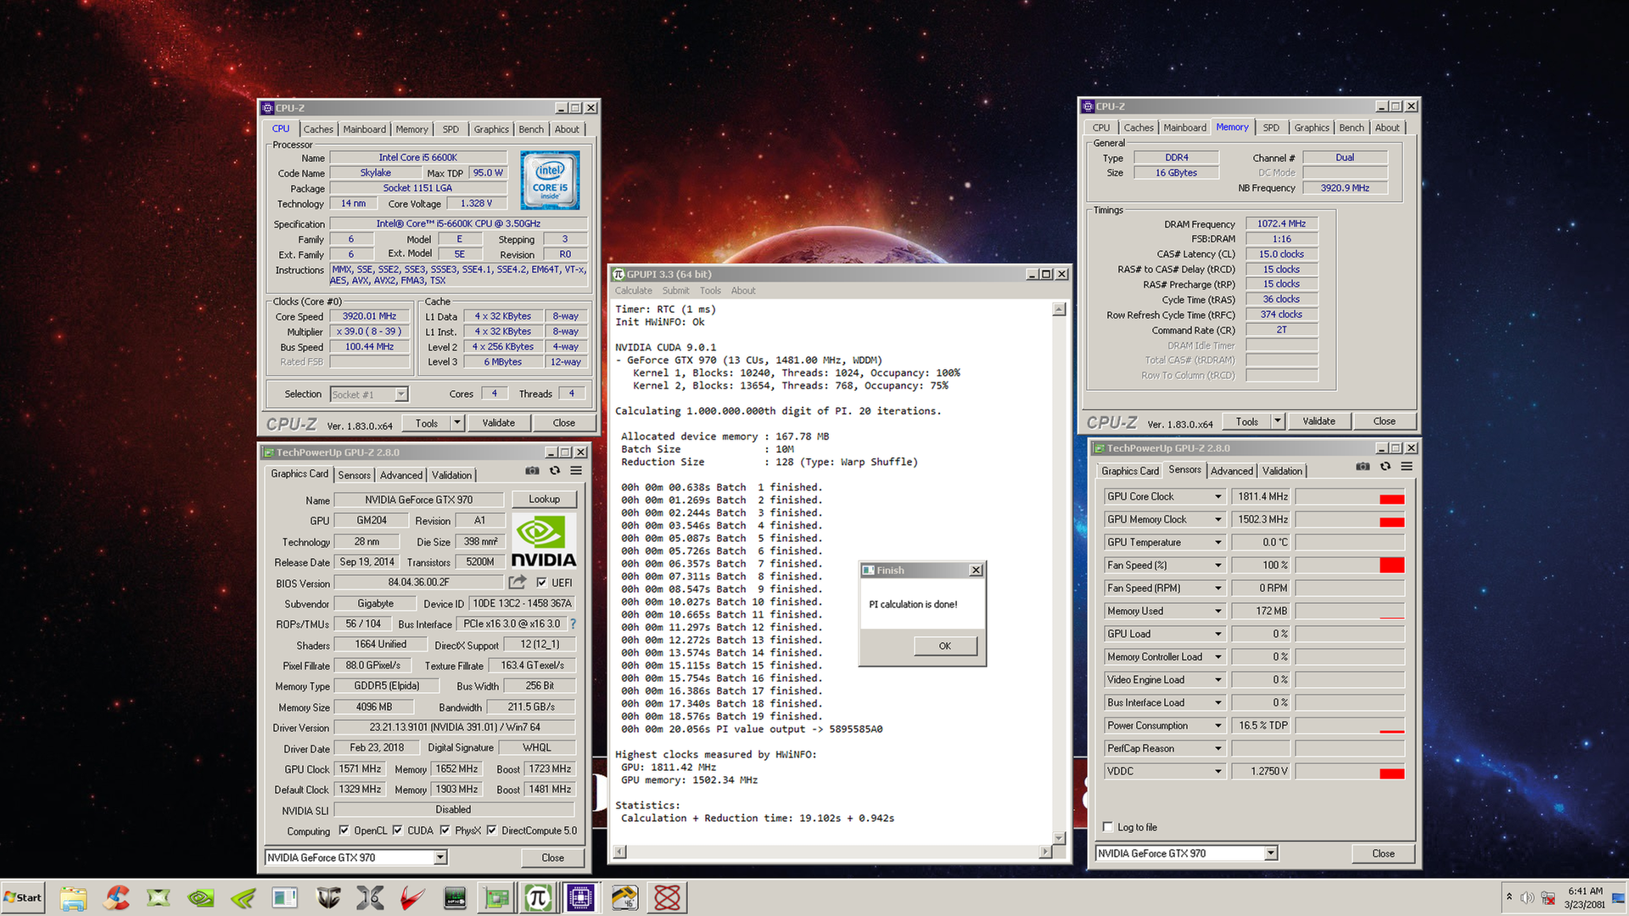The image size is (1629, 916).
Task: Open the Calculate menu in GPUPI
Action: (634, 290)
